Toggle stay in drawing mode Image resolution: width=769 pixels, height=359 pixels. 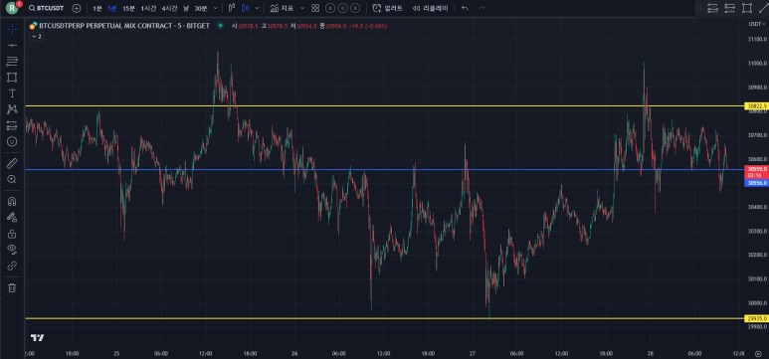click(12, 217)
